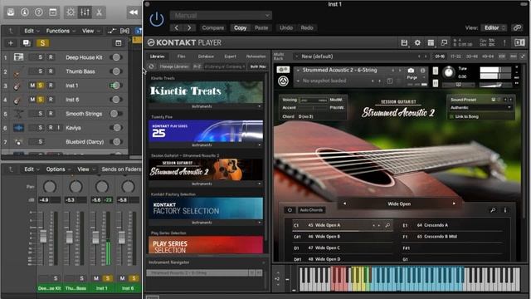531x299 pixels.
Task: Open the Editors scissors icon
Action: tap(99, 12)
